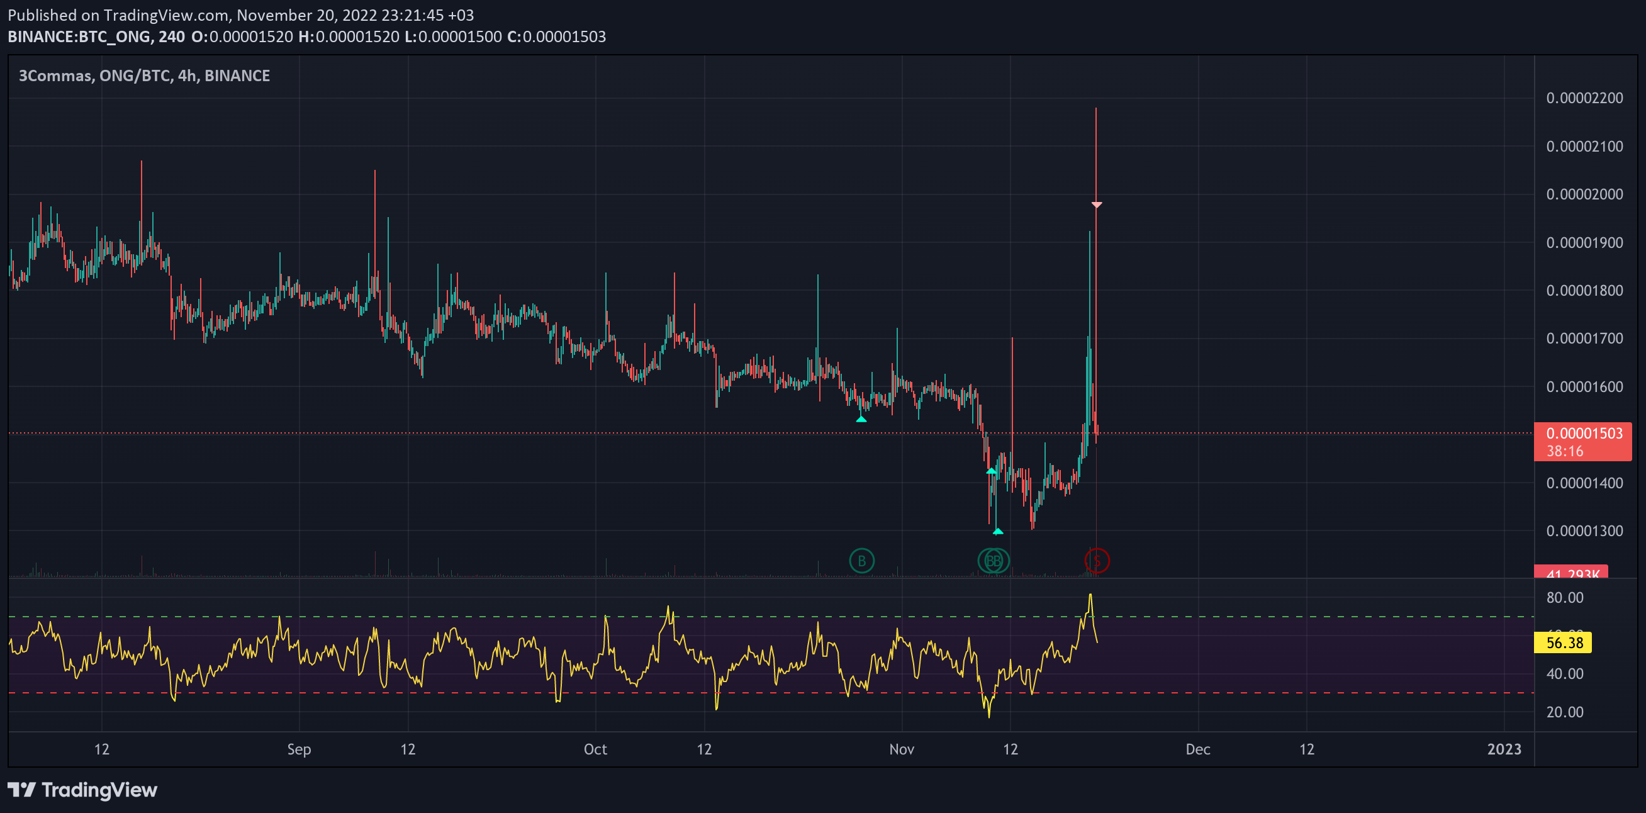Image resolution: width=1646 pixels, height=813 pixels.
Task: Click the Dec label on the time axis
Action: coord(1198,749)
